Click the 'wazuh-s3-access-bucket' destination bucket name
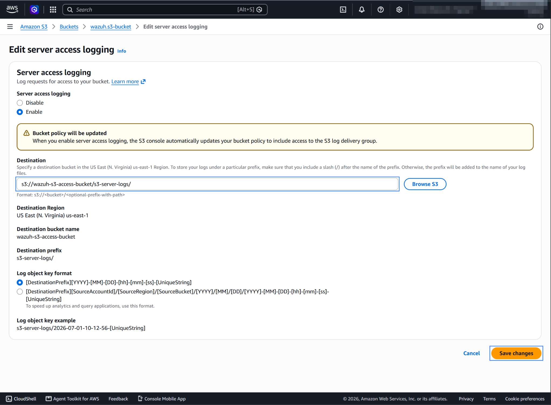This screenshot has width=551, height=405. (46, 237)
